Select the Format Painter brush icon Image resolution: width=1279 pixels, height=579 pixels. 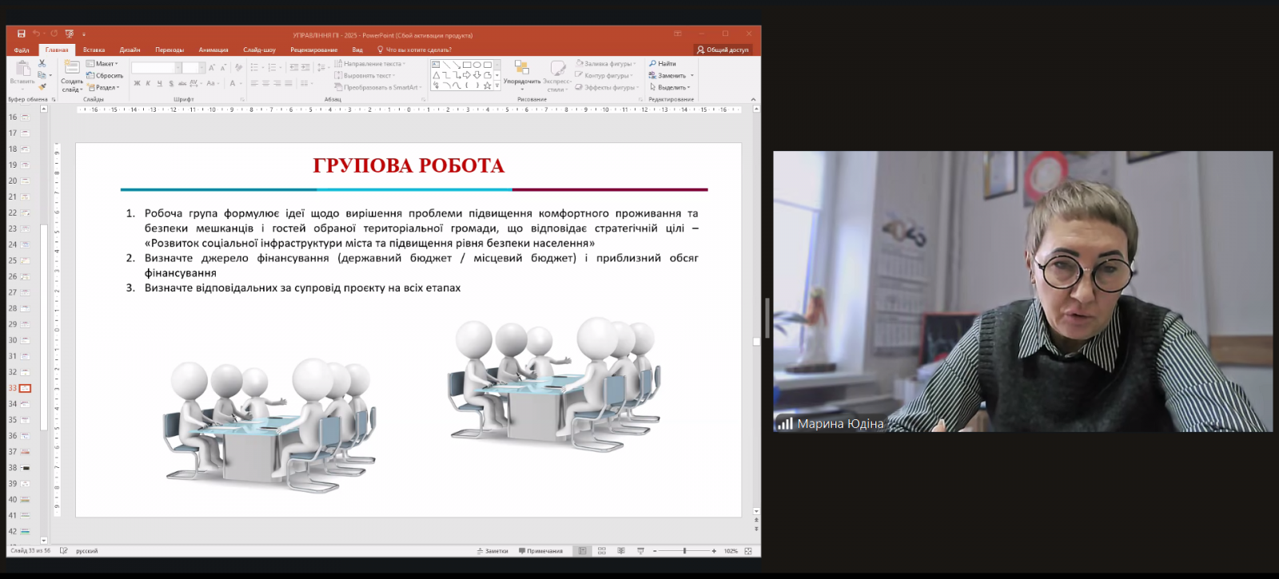click(x=42, y=86)
